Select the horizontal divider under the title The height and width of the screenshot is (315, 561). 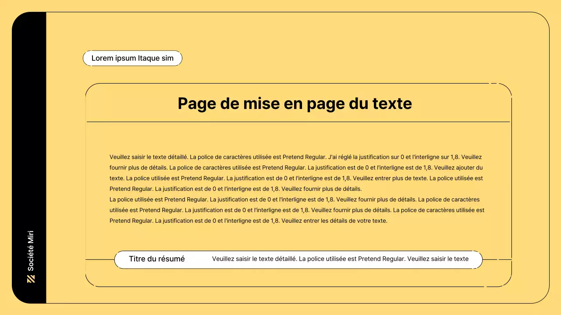[x=298, y=122]
